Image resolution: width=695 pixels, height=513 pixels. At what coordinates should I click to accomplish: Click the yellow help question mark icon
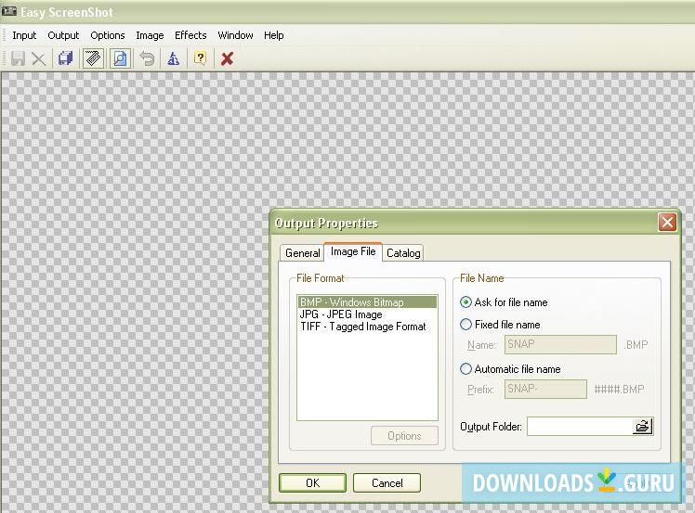coord(201,58)
